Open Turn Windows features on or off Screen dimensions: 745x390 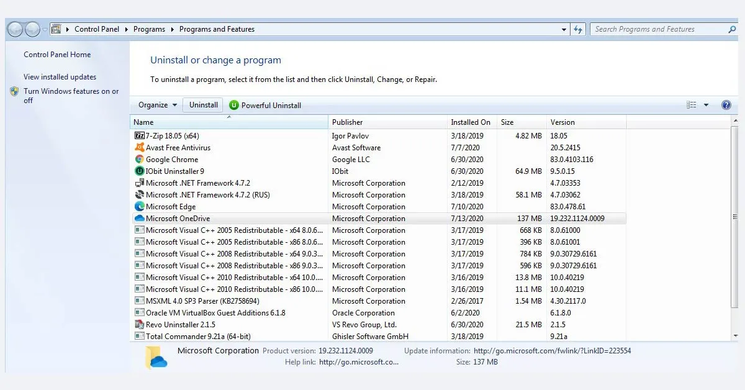tap(71, 96)
